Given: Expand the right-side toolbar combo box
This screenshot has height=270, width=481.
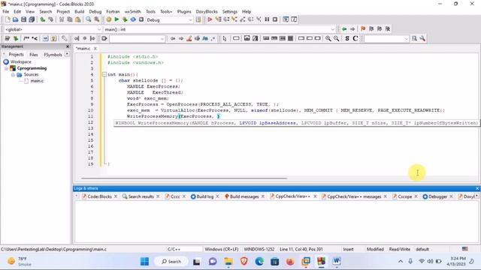Looking at the screenshot, I should (406, 39).
